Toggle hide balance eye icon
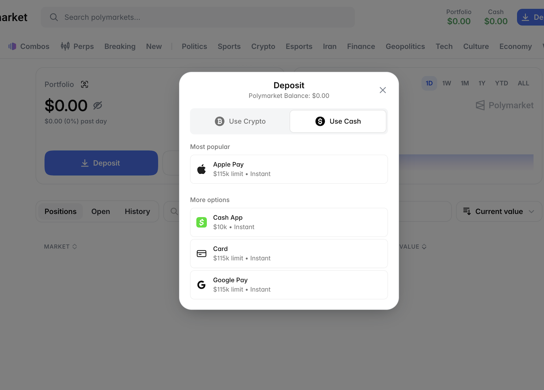 [x=98, y=106]
